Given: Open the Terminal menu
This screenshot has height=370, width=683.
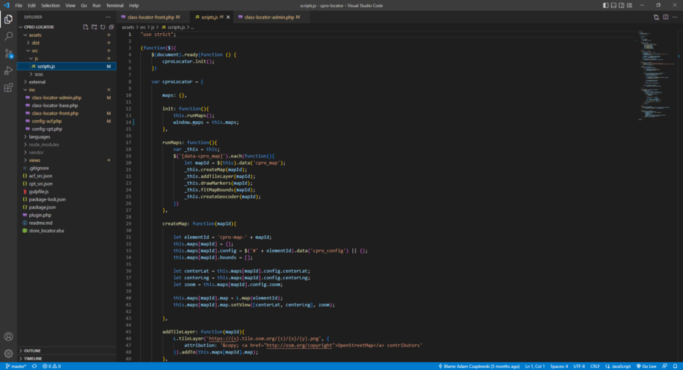Looking at the screenshot, I should pos(115,5).
